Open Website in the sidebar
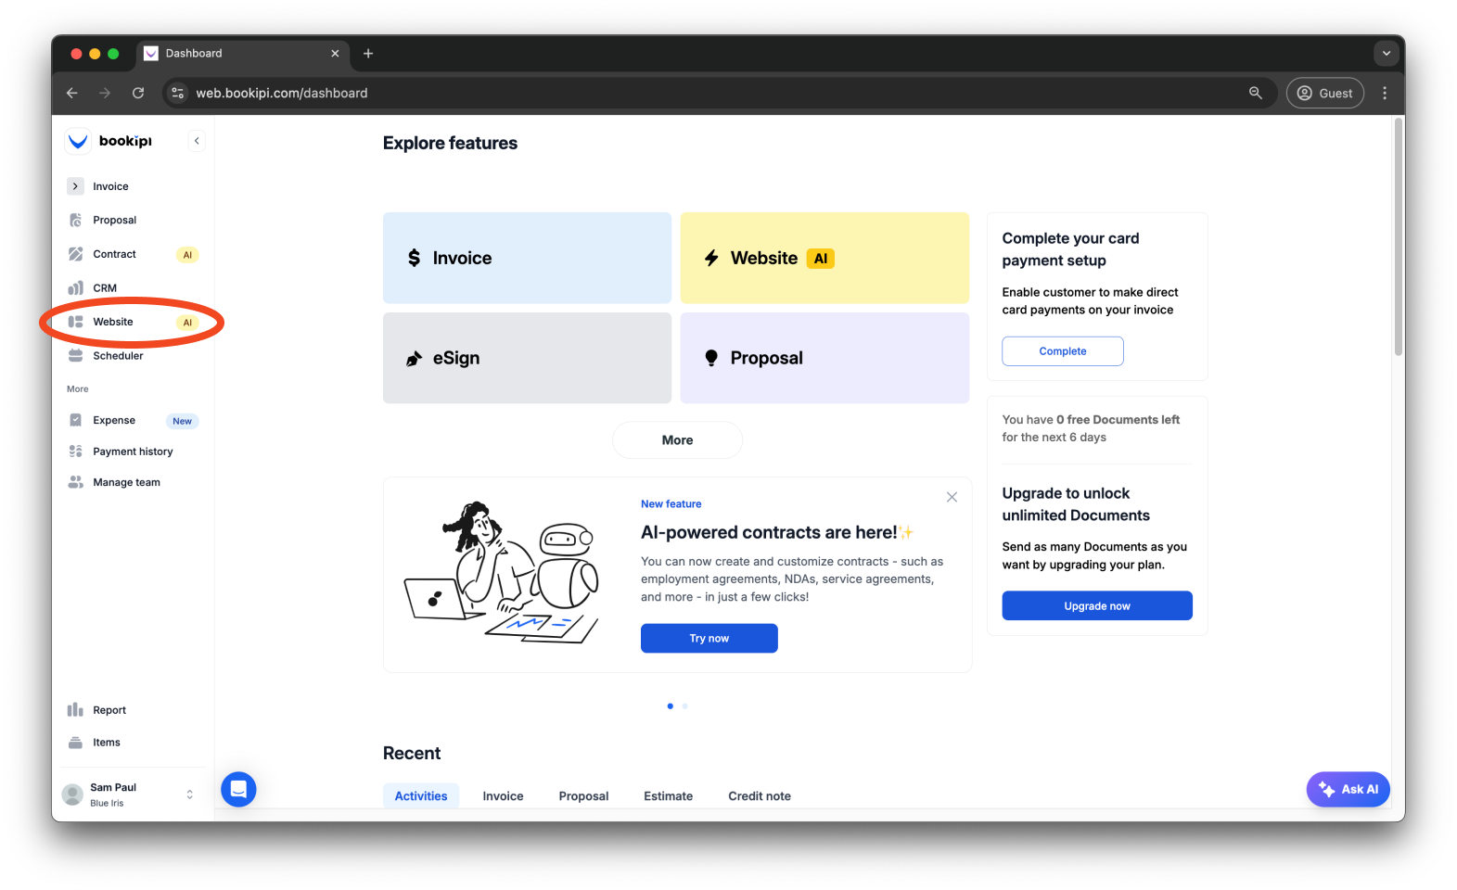 coord(133,322)
